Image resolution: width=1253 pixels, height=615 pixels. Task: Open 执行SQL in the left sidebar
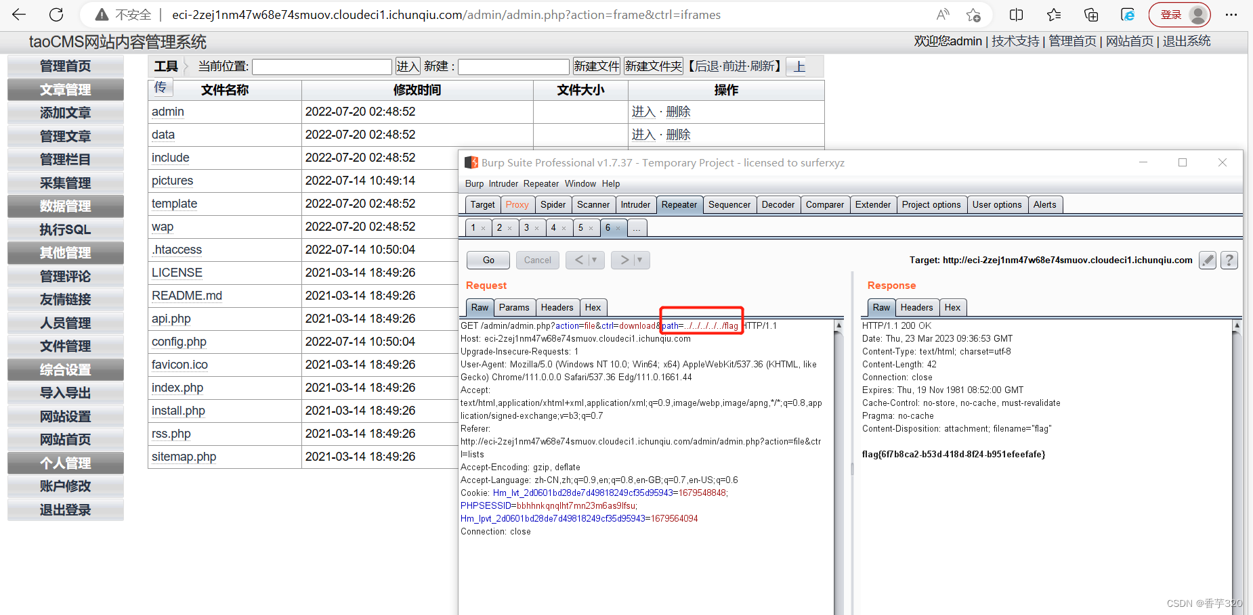pyautogui.click(x=66, y=229)
